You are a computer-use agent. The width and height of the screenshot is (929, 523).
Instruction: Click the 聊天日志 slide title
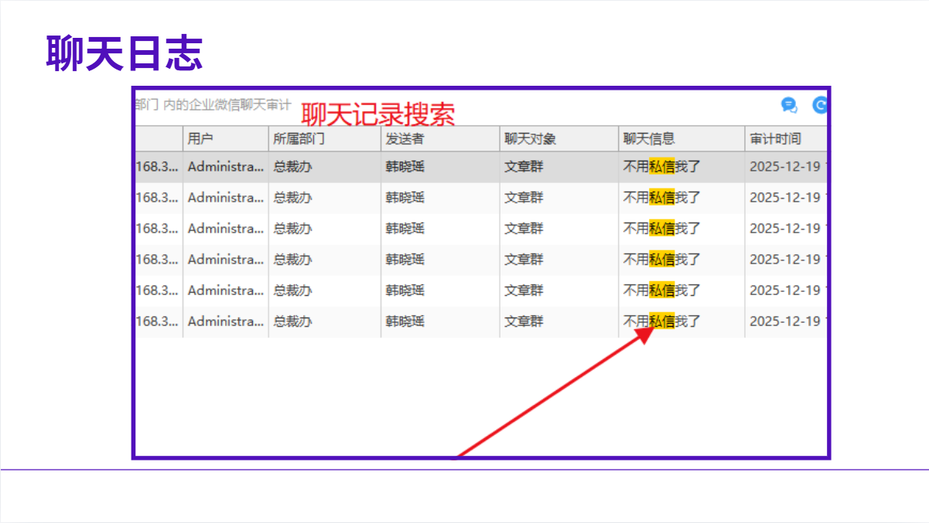(x=124, y=54)
